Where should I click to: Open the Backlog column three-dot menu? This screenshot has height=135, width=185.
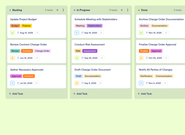click(63, 10)
